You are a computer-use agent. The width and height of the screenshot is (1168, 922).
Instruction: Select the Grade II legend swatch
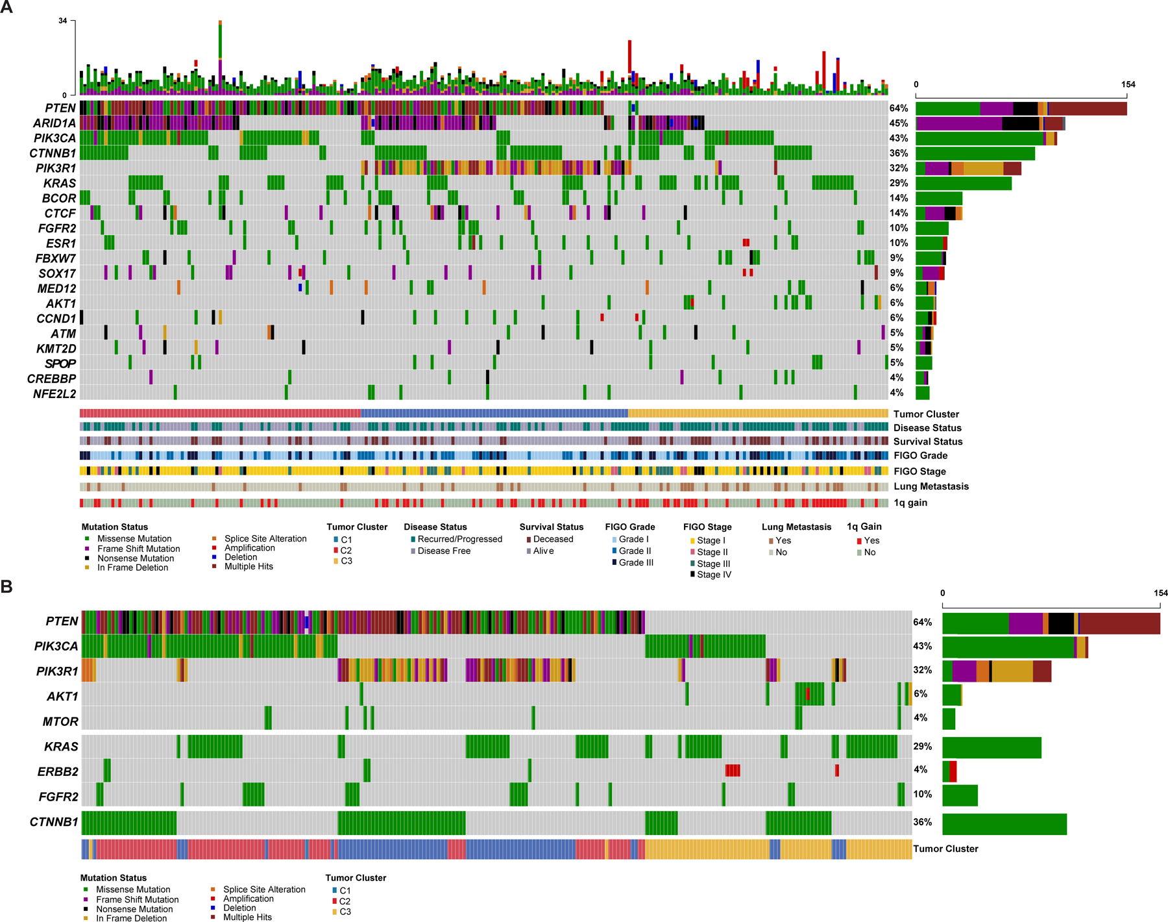tap(614, 551)
